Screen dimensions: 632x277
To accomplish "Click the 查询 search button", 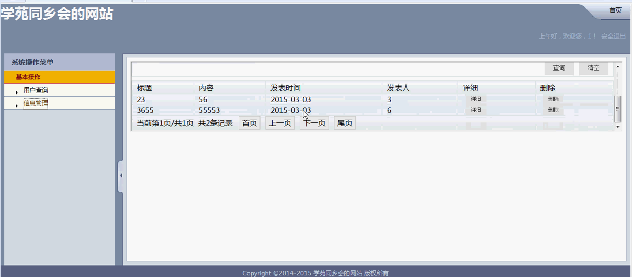I will [559, 68].
